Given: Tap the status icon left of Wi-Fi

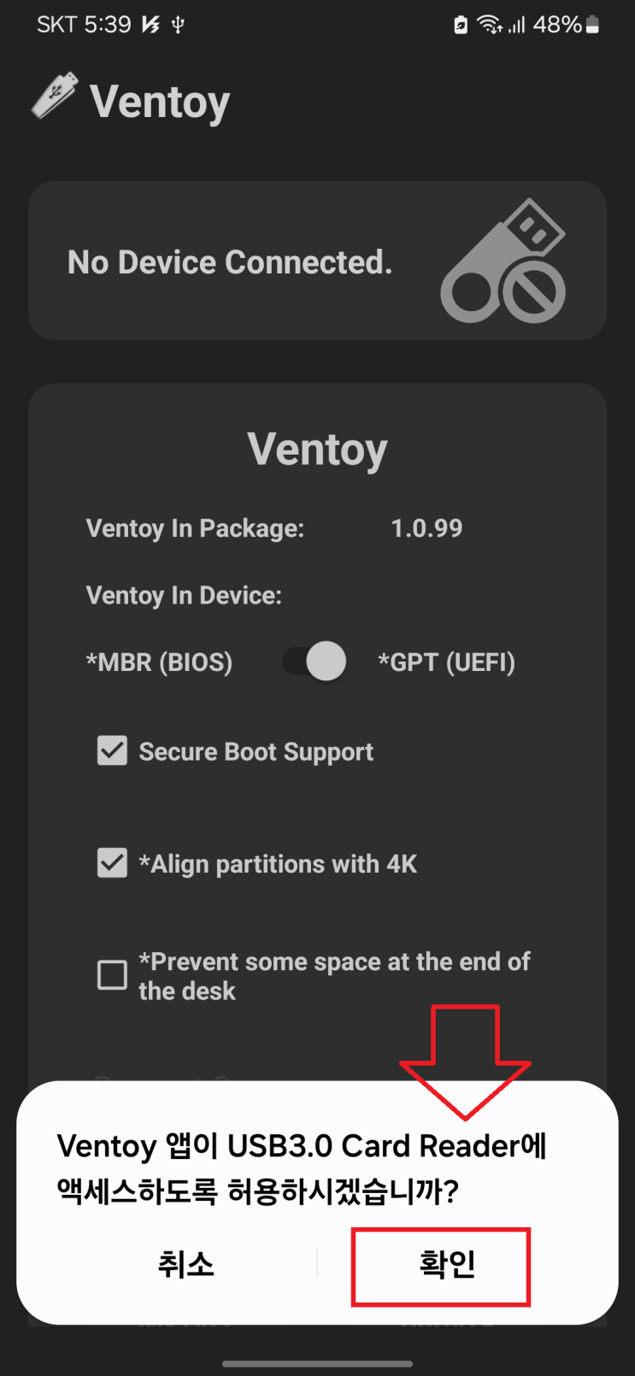Looking at the screenshot, I should 461,25.
